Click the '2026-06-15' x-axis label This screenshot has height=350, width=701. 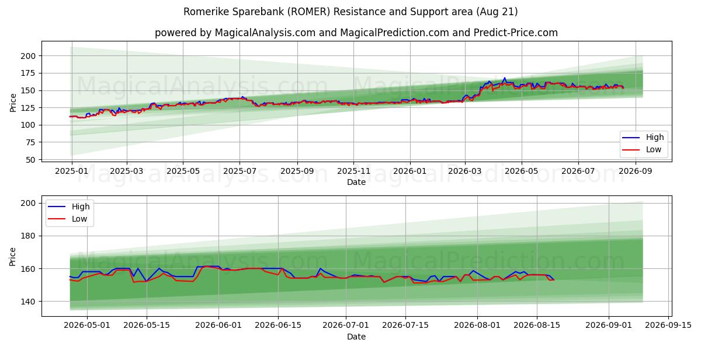pos(278,325)
